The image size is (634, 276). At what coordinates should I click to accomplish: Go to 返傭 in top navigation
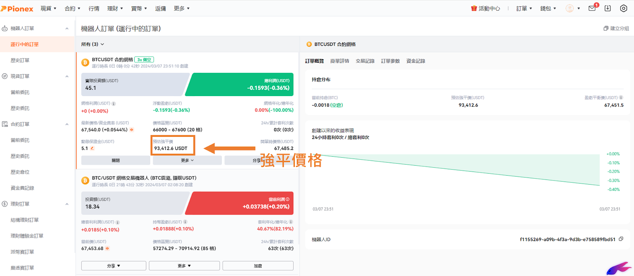[160, 8]
